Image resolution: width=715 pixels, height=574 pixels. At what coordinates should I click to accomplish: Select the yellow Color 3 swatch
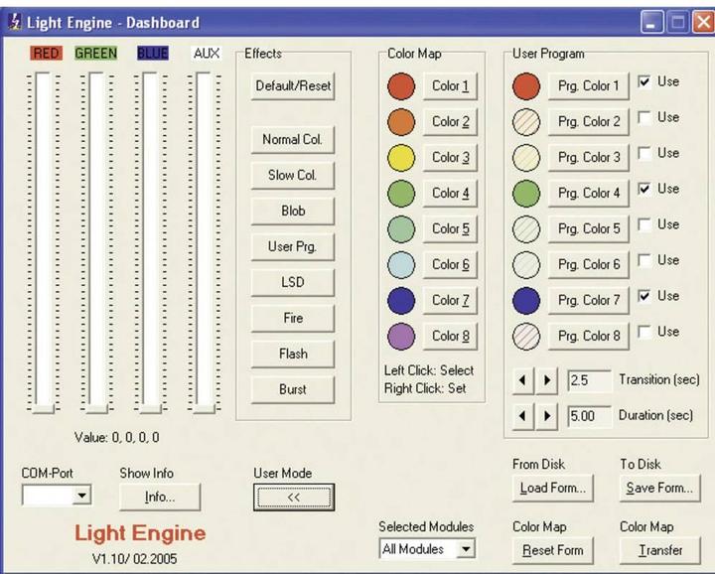(401, 157)
